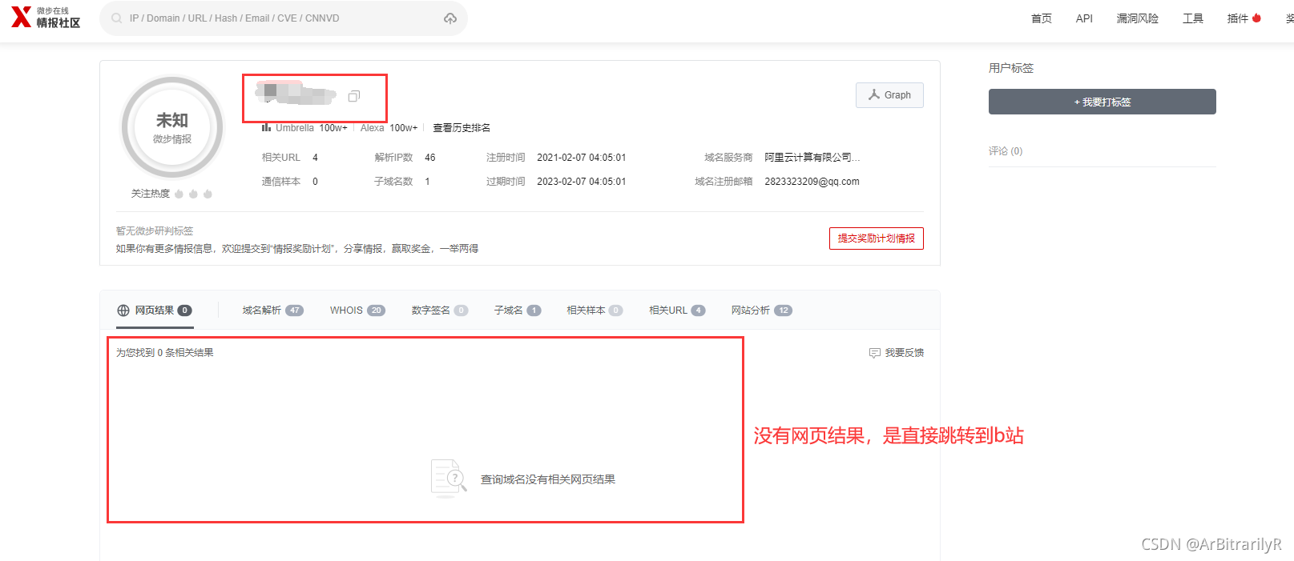The width and height of the screenshot is (1294, 561).
Task: Switch to the 网页结果 tab
Action: (x=155, y=311)
